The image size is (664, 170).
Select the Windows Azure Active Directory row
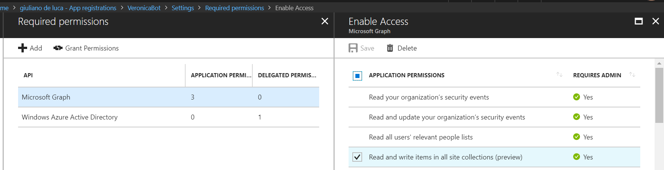pos(70,117)
